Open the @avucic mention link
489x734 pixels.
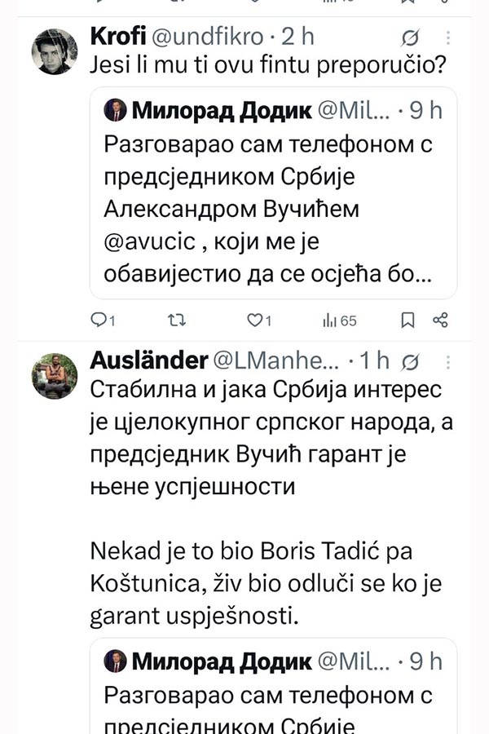click(143, 240)
